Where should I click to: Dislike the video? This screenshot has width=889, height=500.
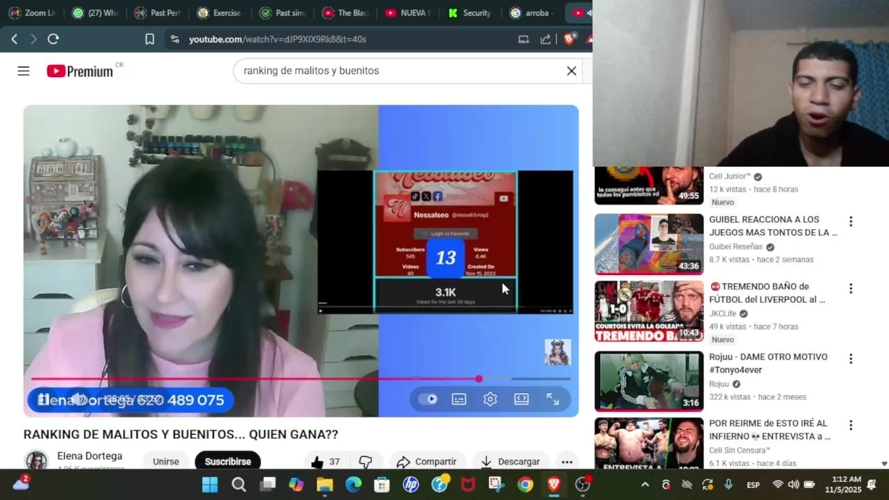[x=365, y=462]
